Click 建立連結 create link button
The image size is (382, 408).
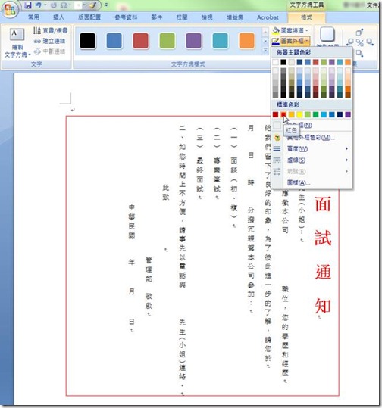[x=49, y=41]
